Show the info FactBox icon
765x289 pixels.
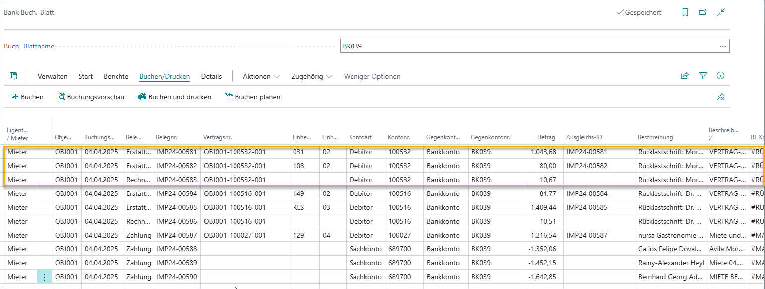tap(720, 76)
